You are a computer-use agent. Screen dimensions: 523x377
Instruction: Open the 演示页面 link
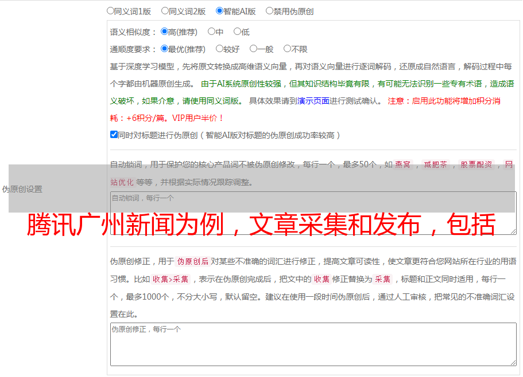[313, 101]
